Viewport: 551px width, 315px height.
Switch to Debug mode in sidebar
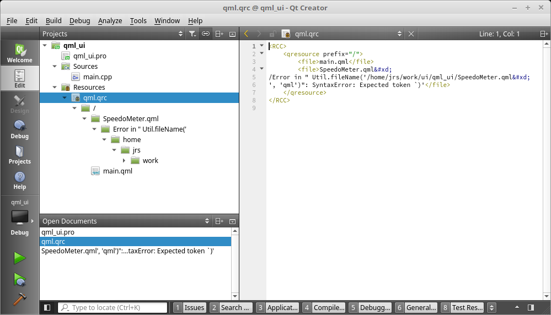pos(19,129)
